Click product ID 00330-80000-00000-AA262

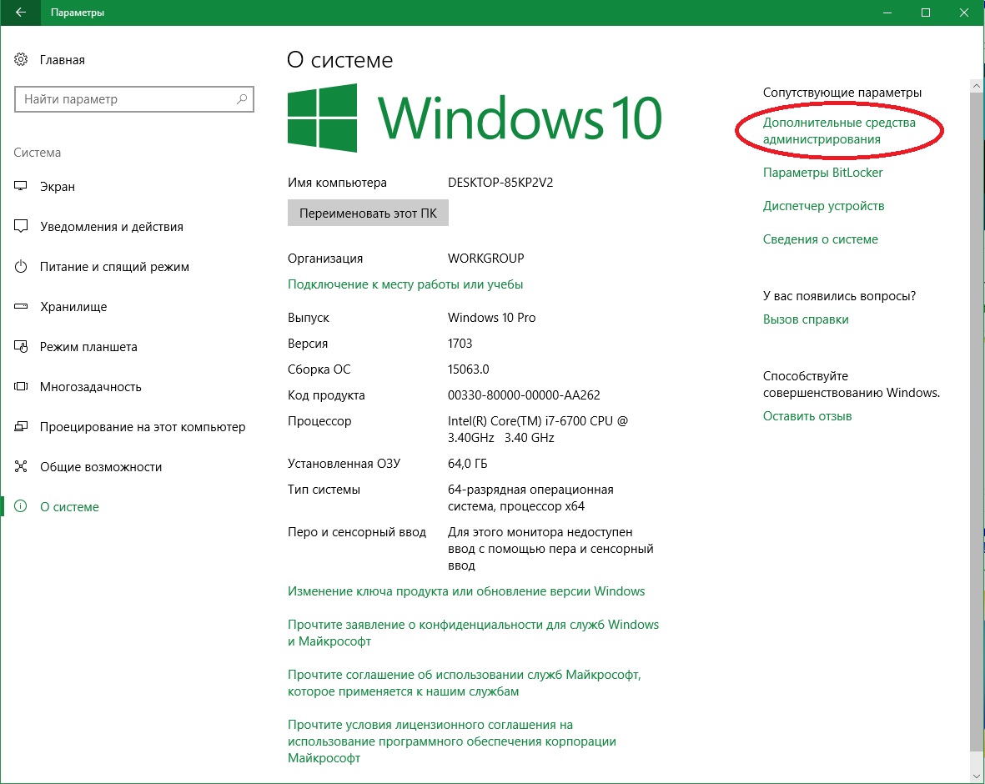pyautogui.click(x=524, y=395)
